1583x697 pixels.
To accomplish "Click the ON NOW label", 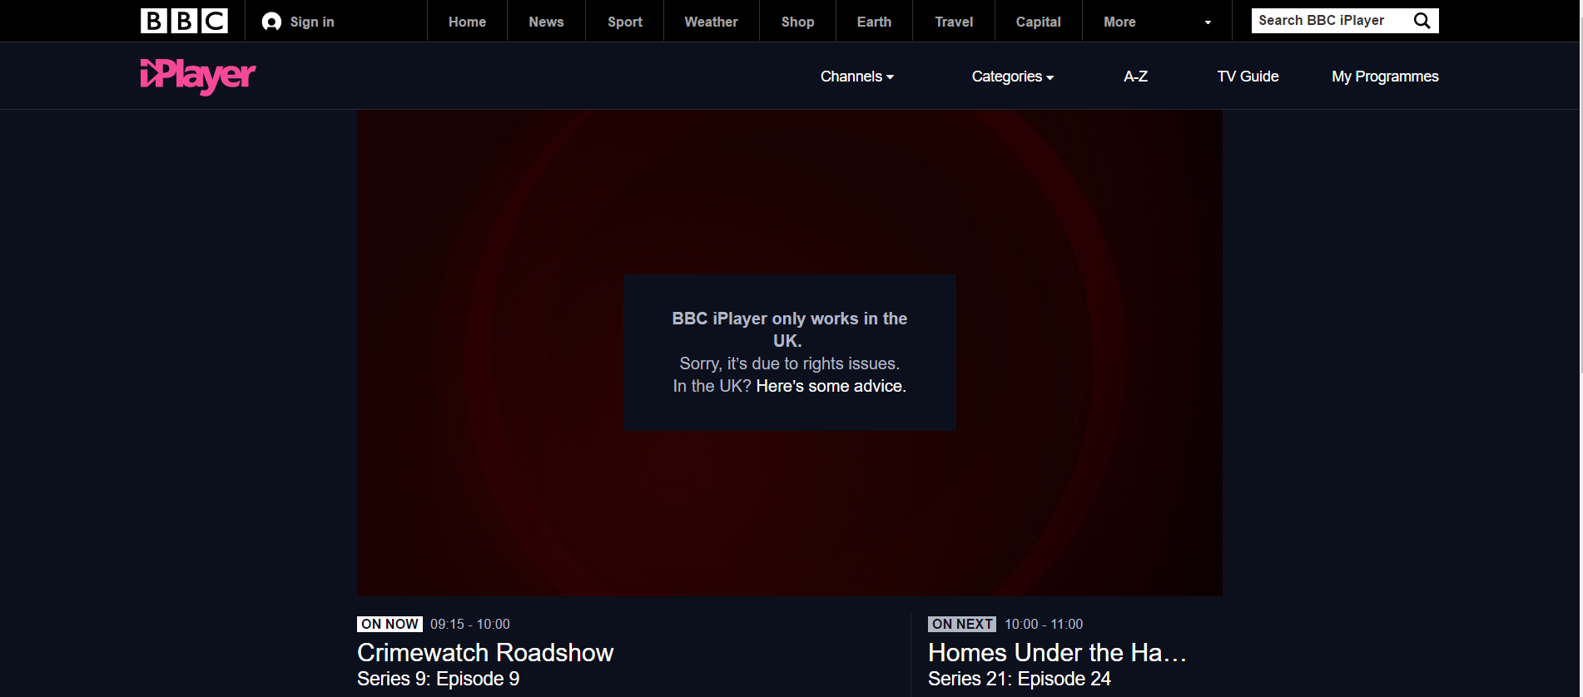I will click(x=390, y=624).
